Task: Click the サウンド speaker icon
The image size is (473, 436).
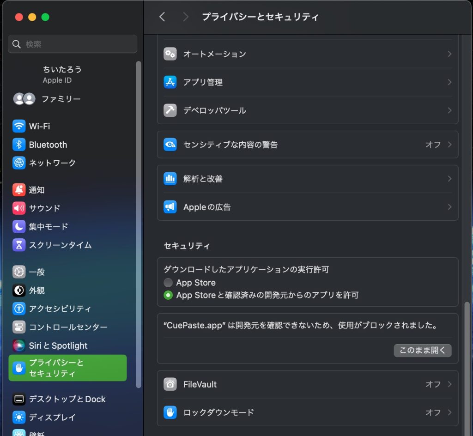Action: [x=19, y=208]
